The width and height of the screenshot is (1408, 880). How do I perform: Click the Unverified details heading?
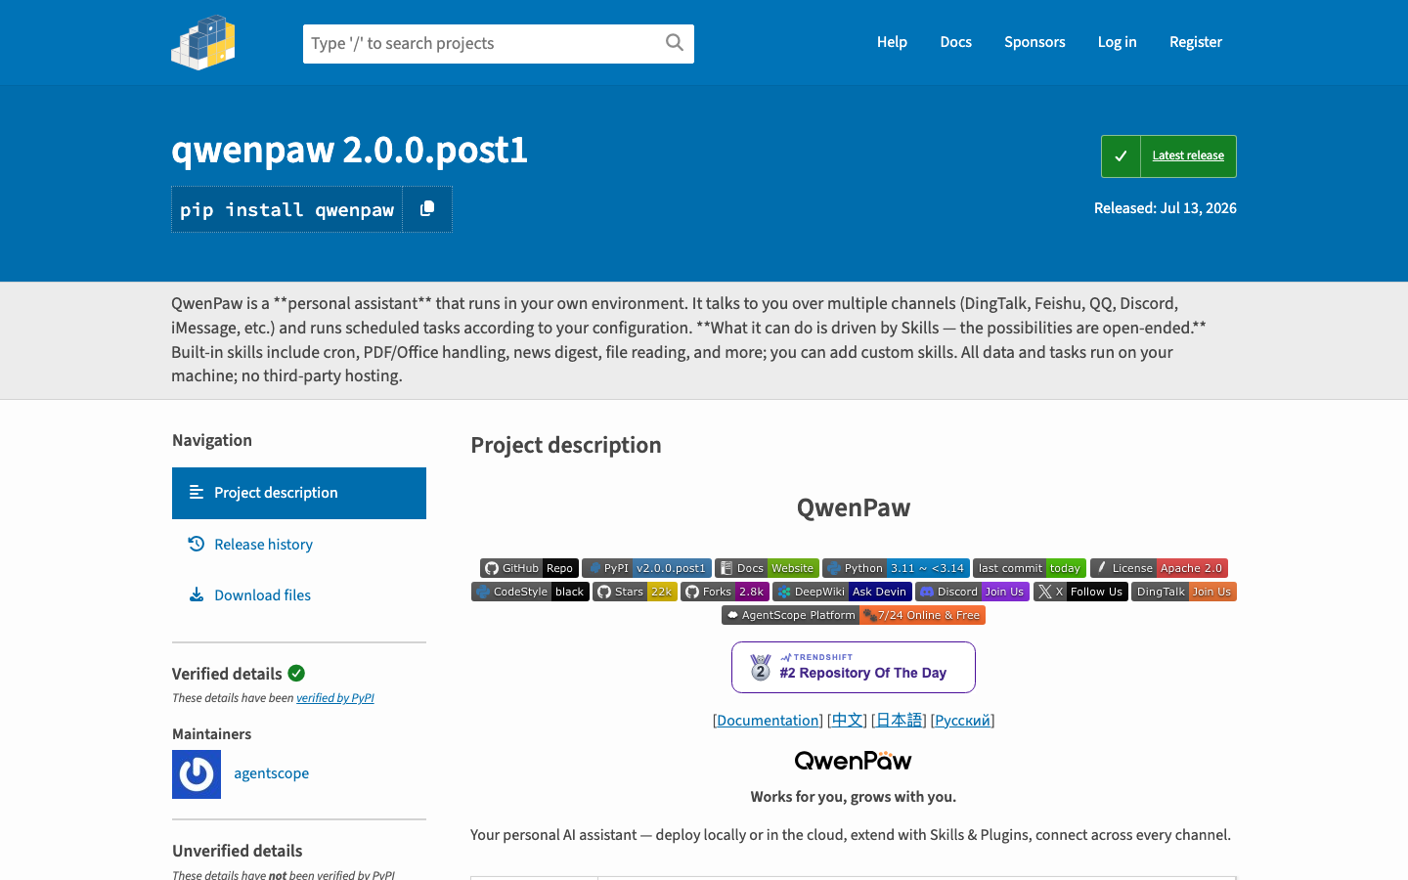click(x=238, y=851)
